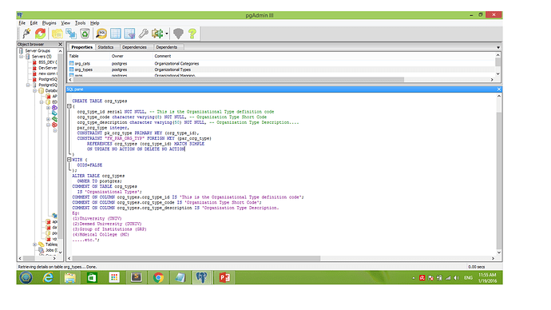551x310 pixels.
Task: Click the View Data grid icon
Action: click(116, 34)
